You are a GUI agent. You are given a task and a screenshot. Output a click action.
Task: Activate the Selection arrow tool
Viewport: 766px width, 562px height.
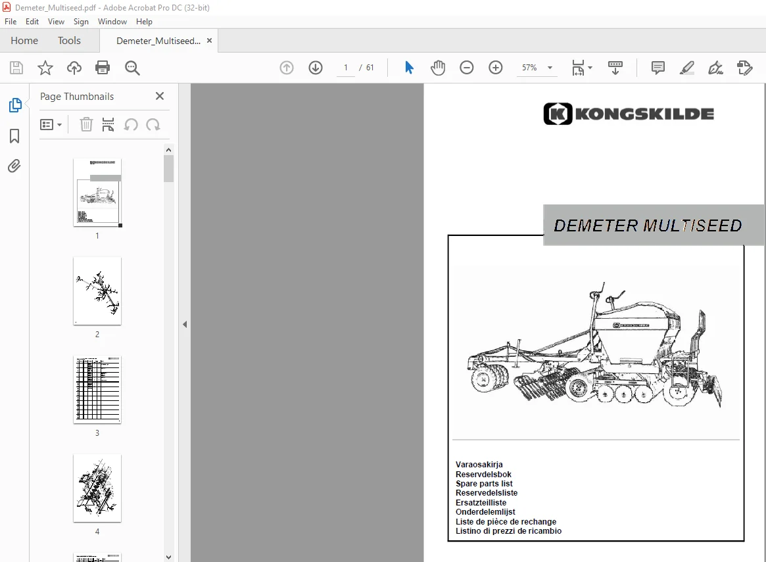pos(409,68)
